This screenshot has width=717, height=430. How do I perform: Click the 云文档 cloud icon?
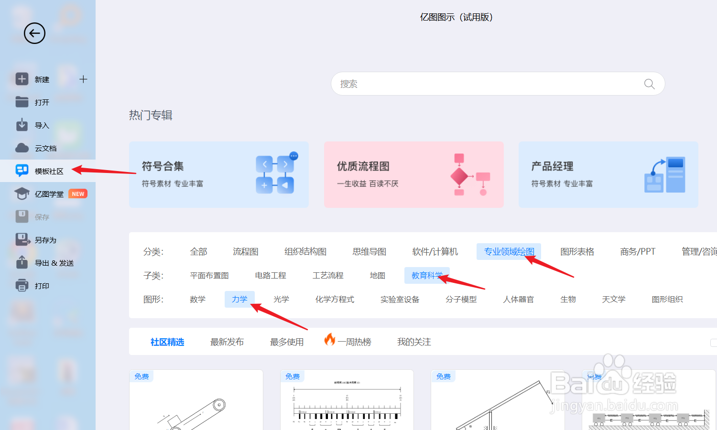point(22,148)
